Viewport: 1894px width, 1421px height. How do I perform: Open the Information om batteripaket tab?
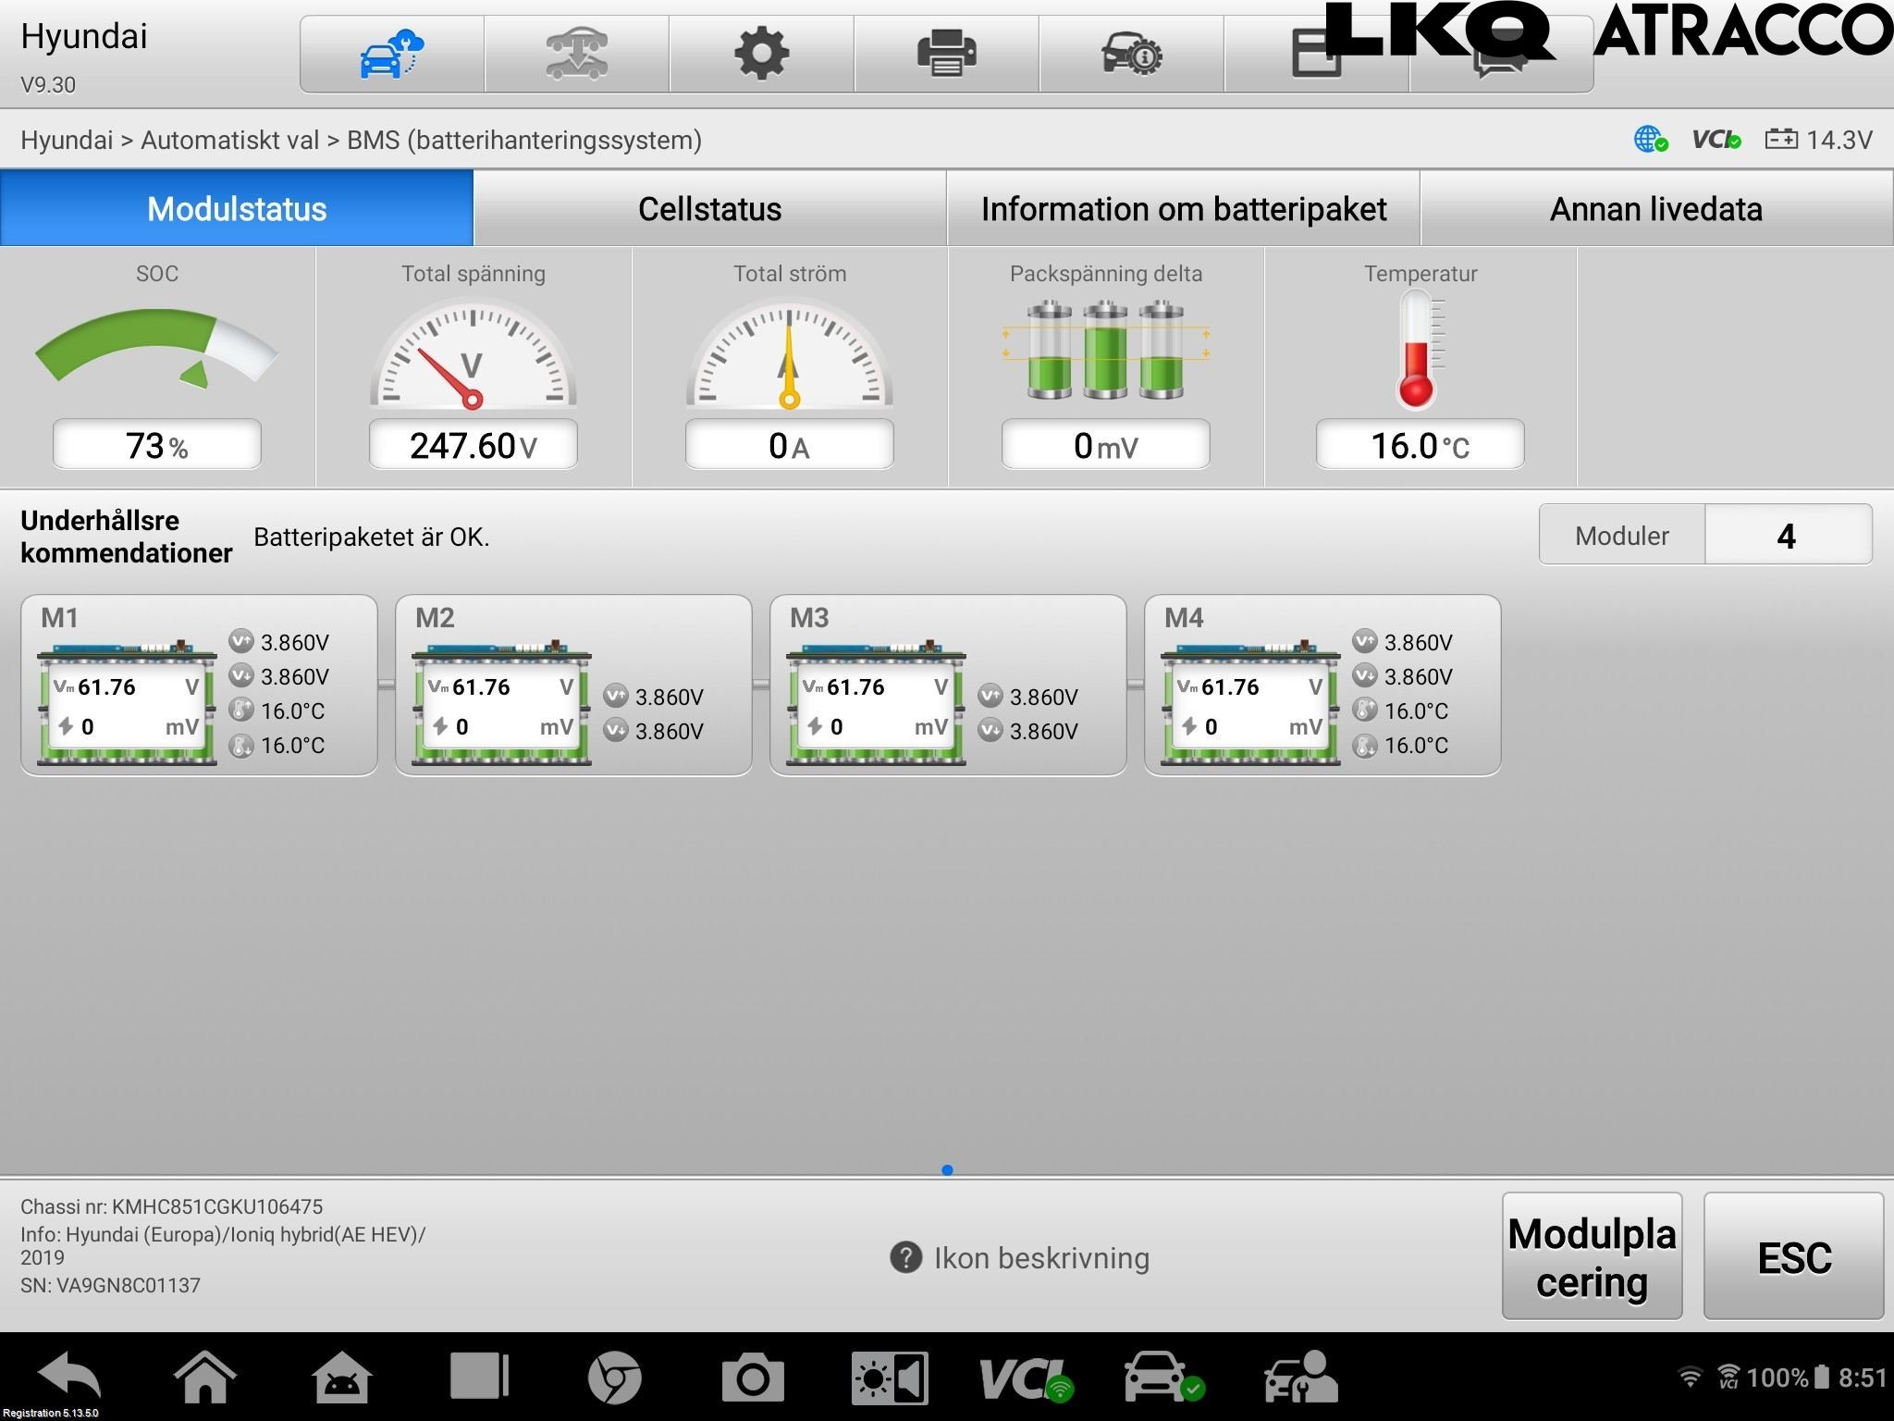click(x=1184, y=208)
